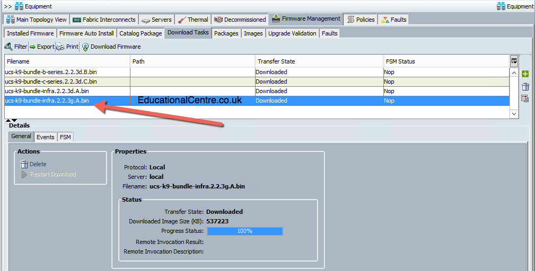Click the Downloaded Image Size value 537223
The width and height of the screenshot is (535, 271).
(217, 221)
